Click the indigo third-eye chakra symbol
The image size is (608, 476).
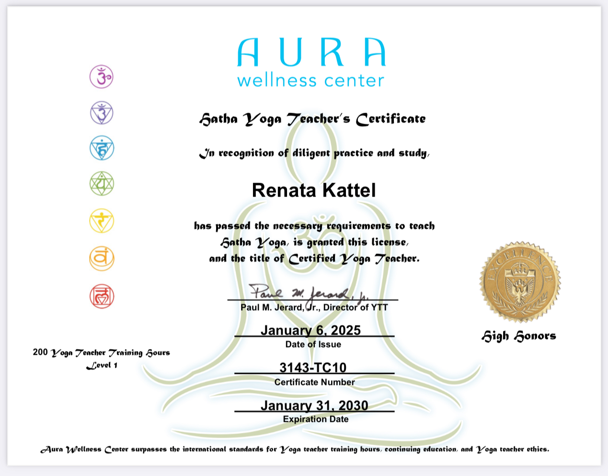102,113
